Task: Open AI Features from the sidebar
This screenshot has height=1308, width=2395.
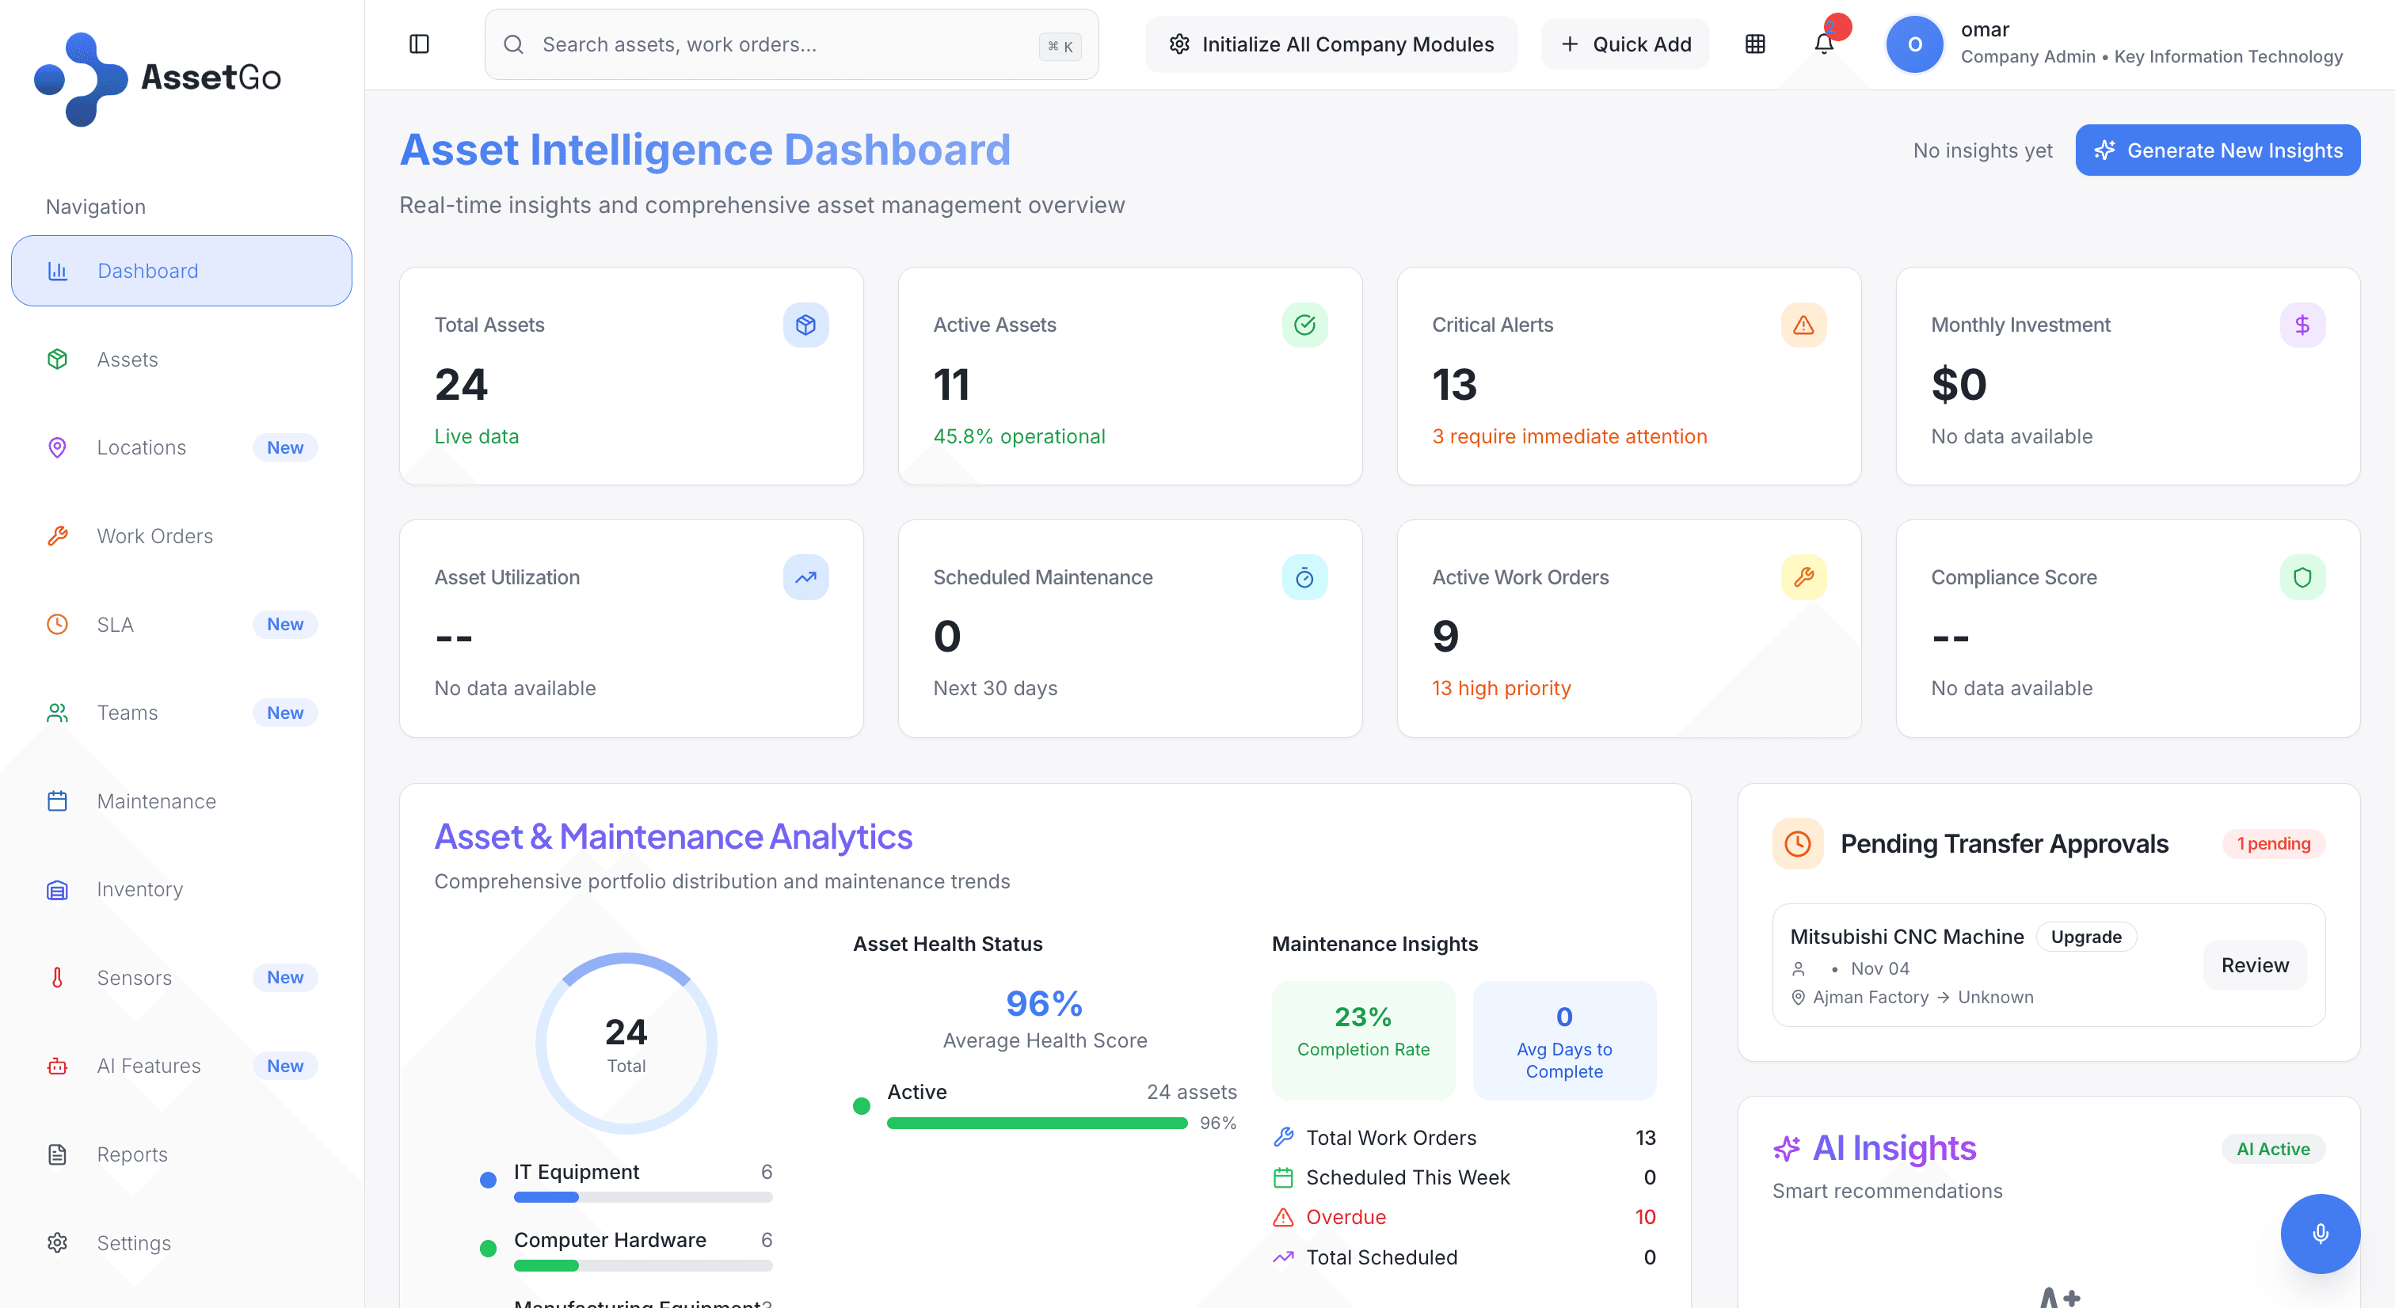Action: click(149, 1066)
